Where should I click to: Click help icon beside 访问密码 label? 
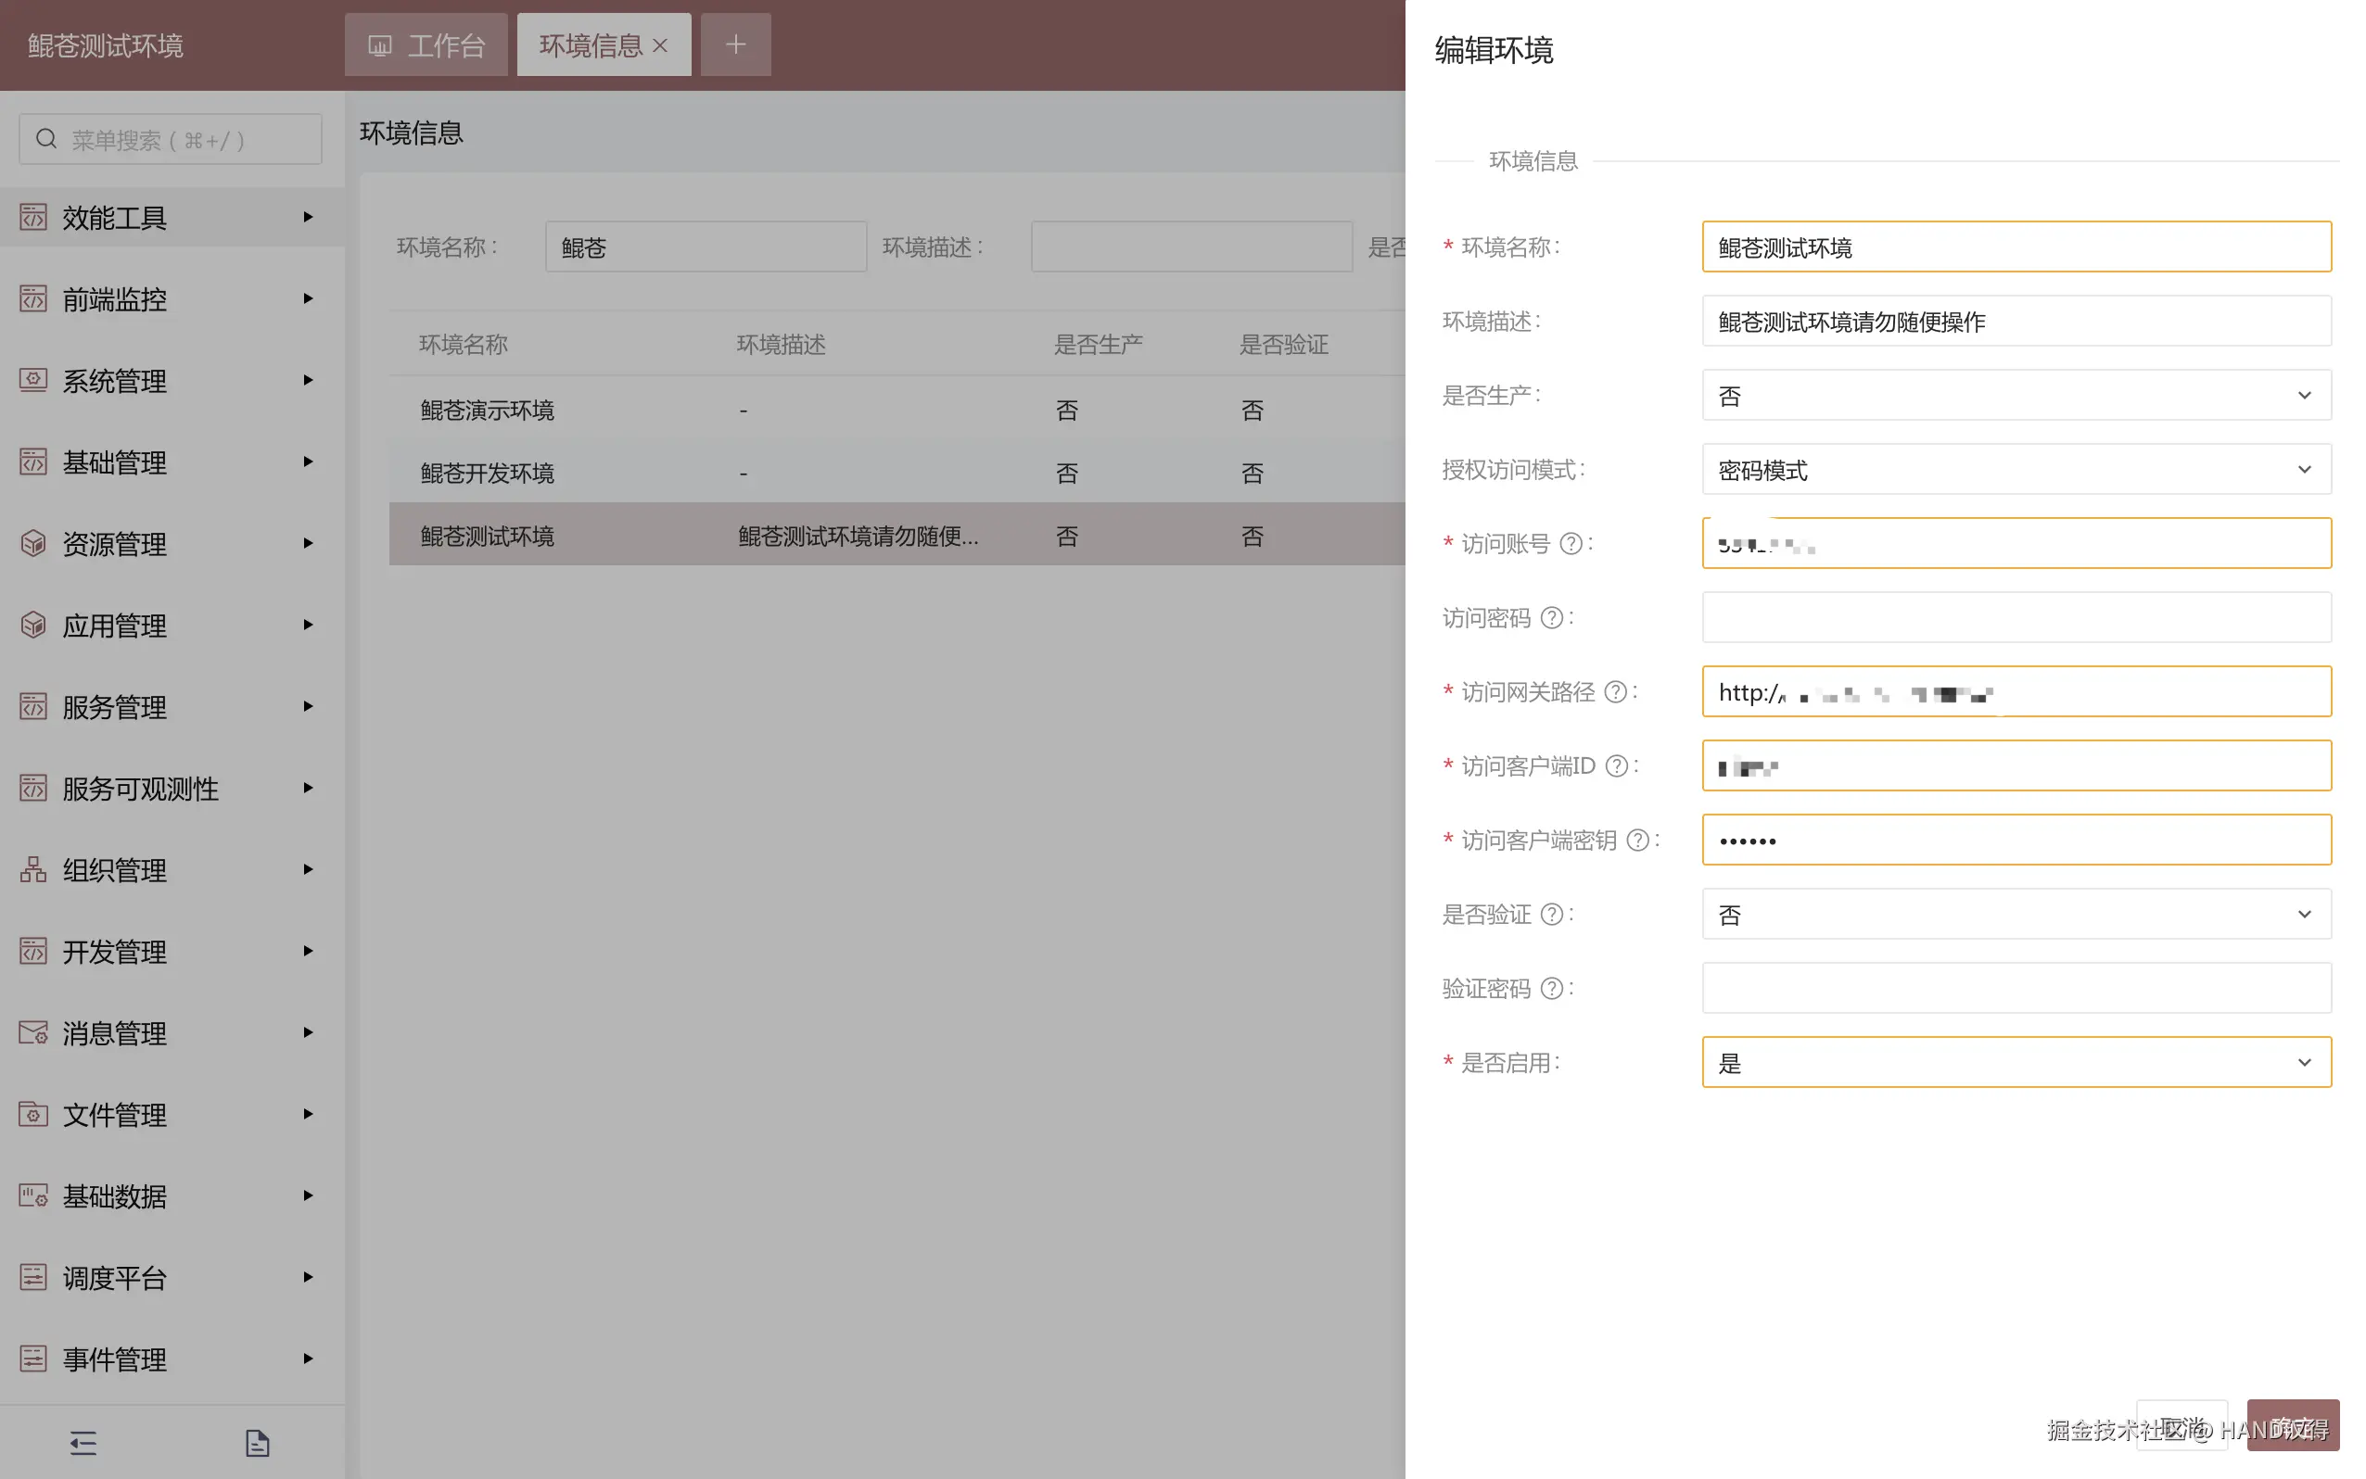[x=1551, y=618]
